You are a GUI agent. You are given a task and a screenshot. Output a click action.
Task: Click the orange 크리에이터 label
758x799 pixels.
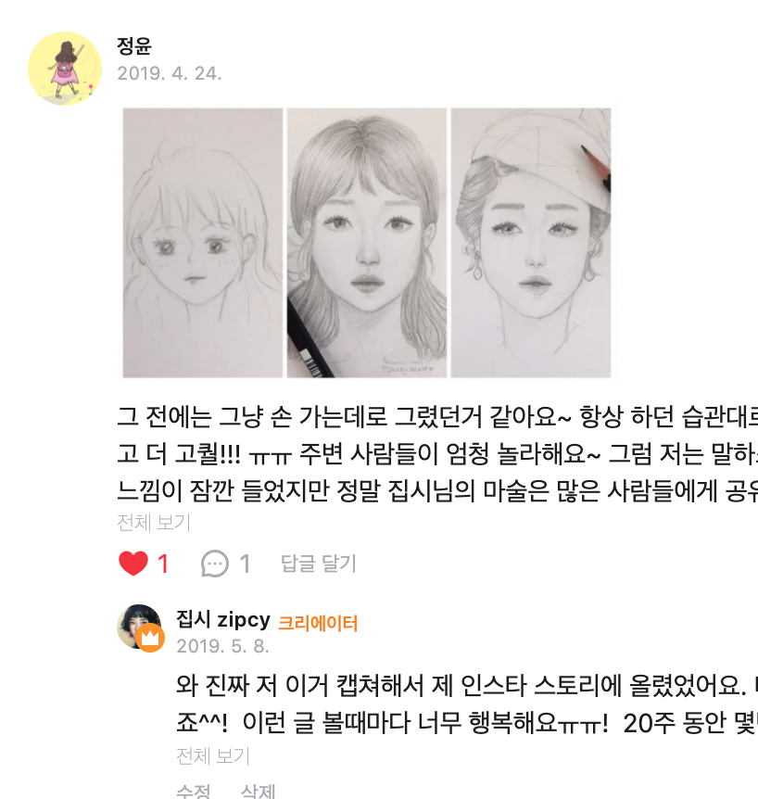[318, 623]
